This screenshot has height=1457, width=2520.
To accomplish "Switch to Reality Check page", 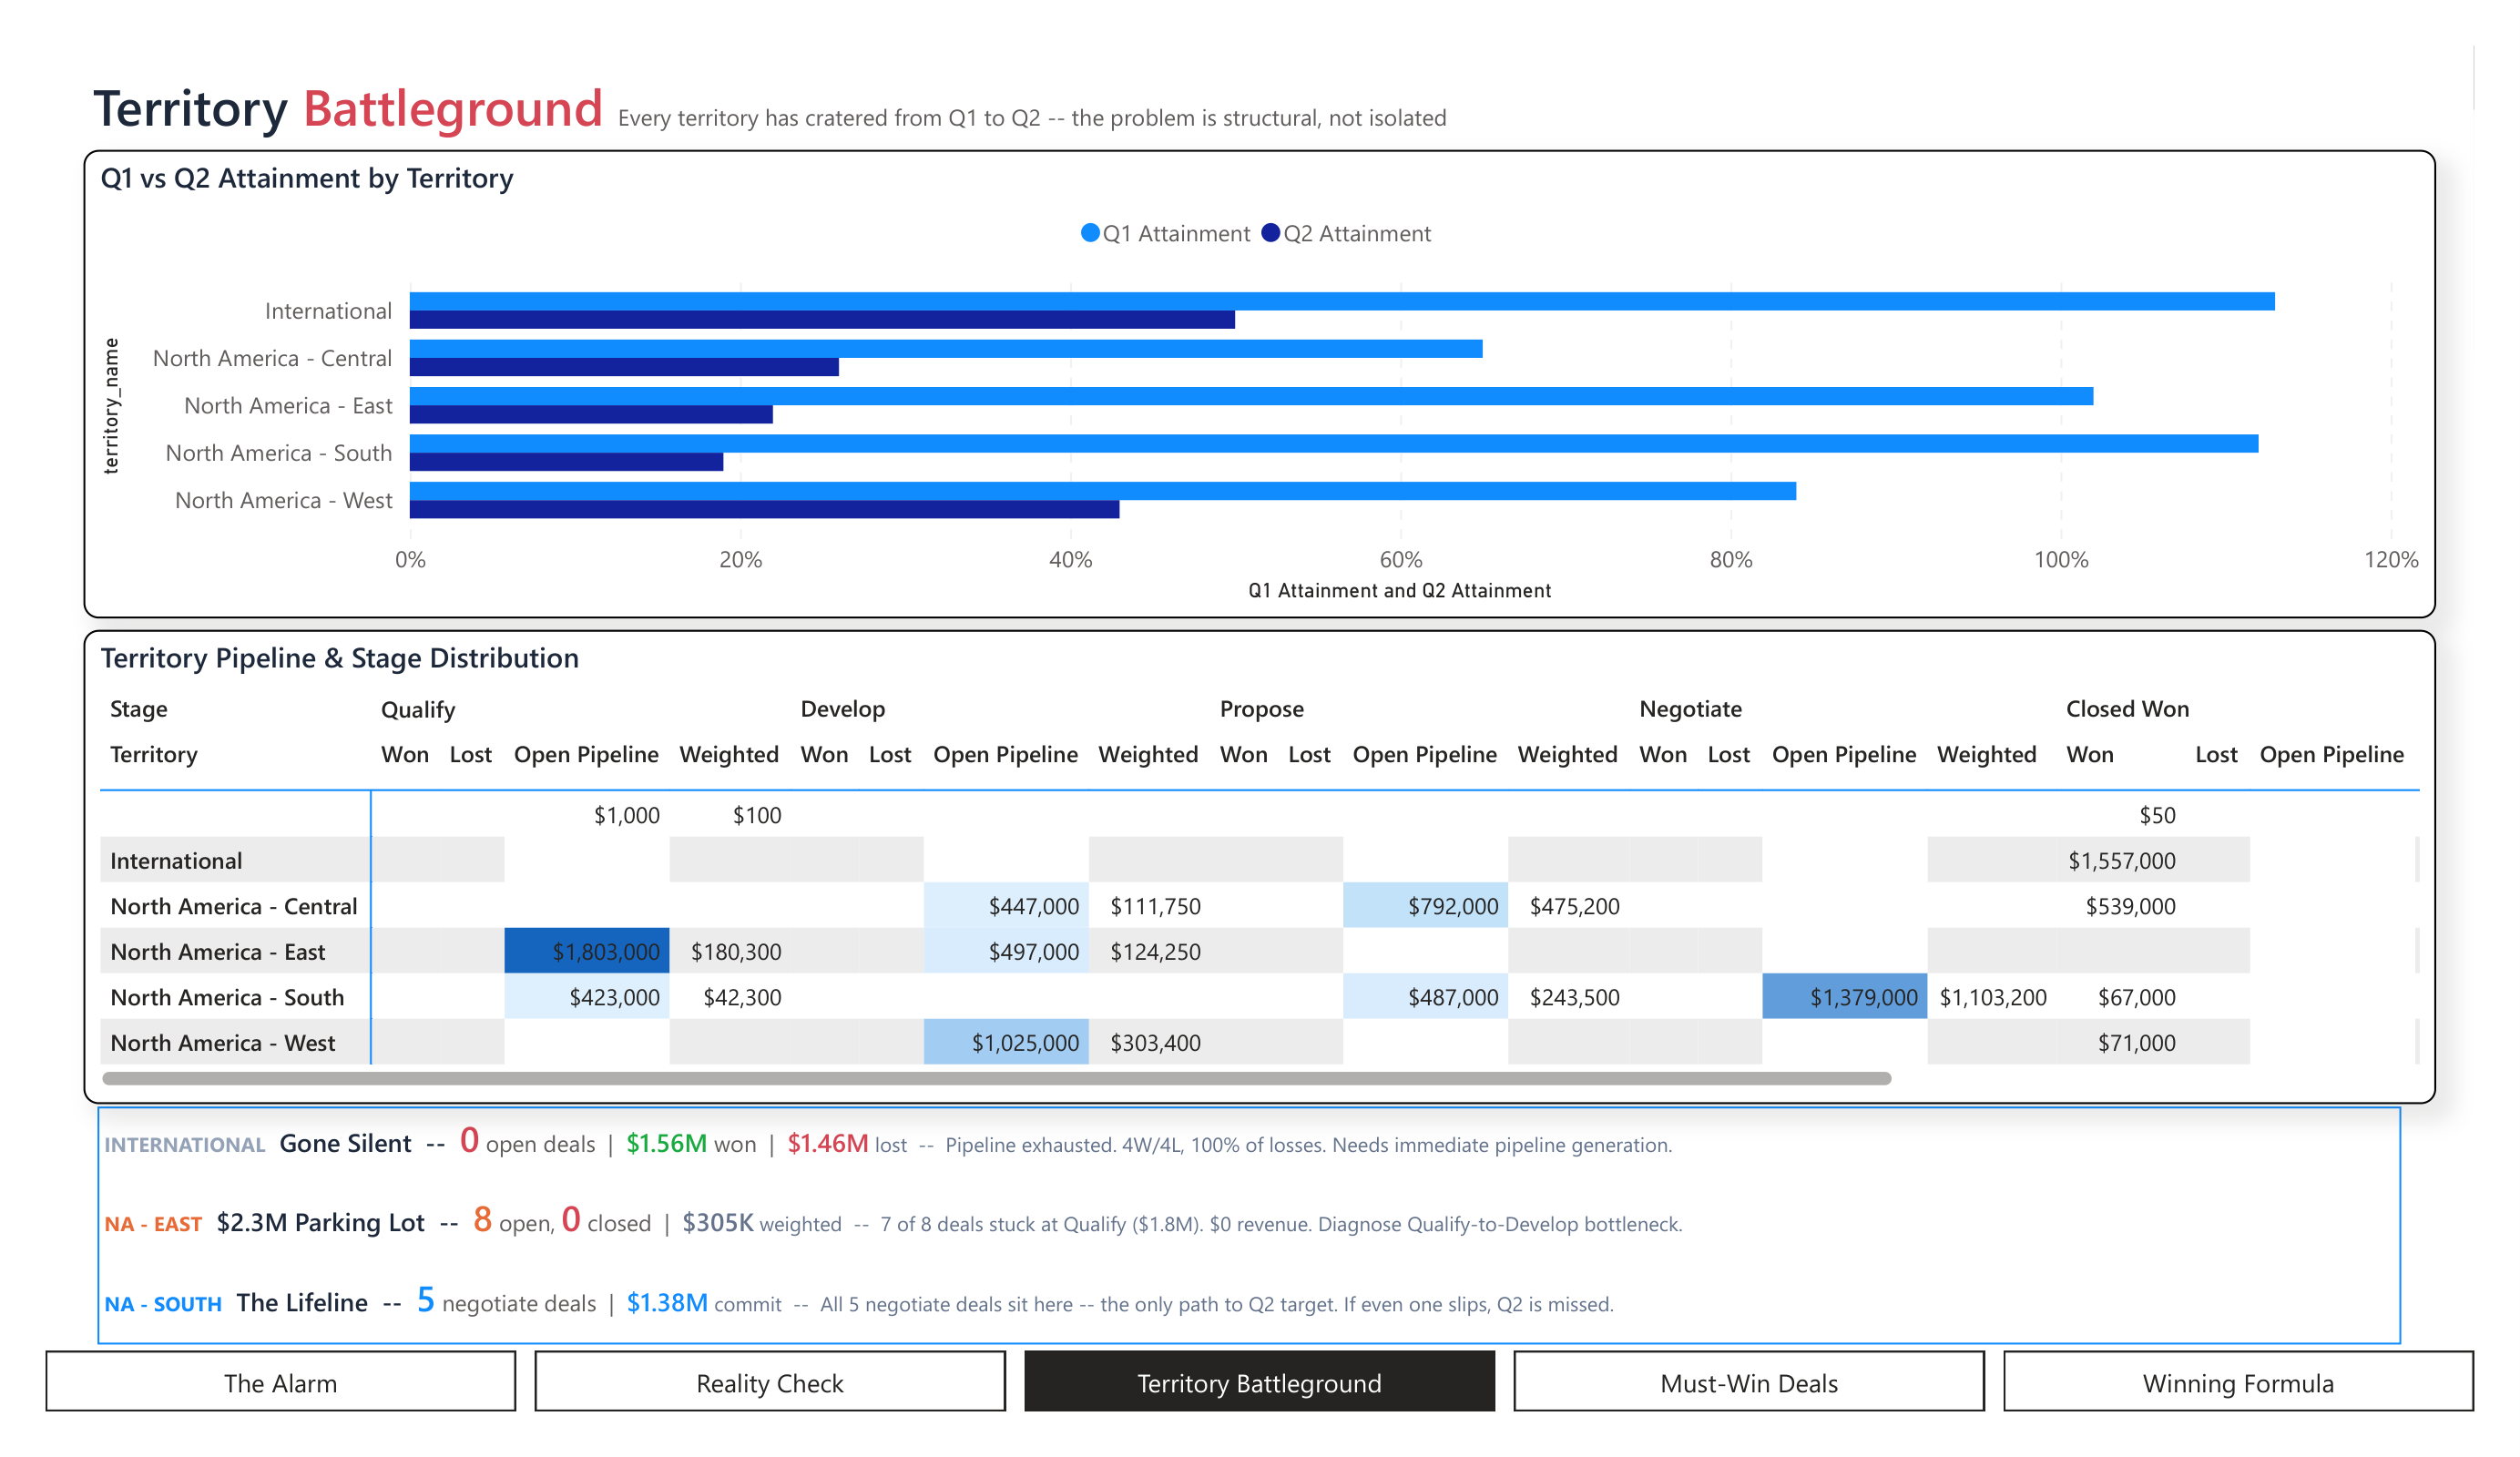I will [x=769, y=1382].
